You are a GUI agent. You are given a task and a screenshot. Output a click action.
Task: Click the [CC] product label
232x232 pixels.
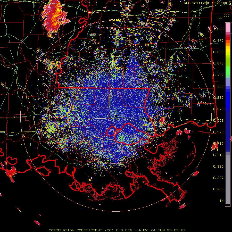pos(220,18)
